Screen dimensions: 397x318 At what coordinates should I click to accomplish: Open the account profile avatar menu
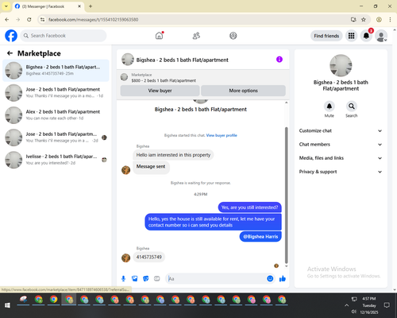381,36
